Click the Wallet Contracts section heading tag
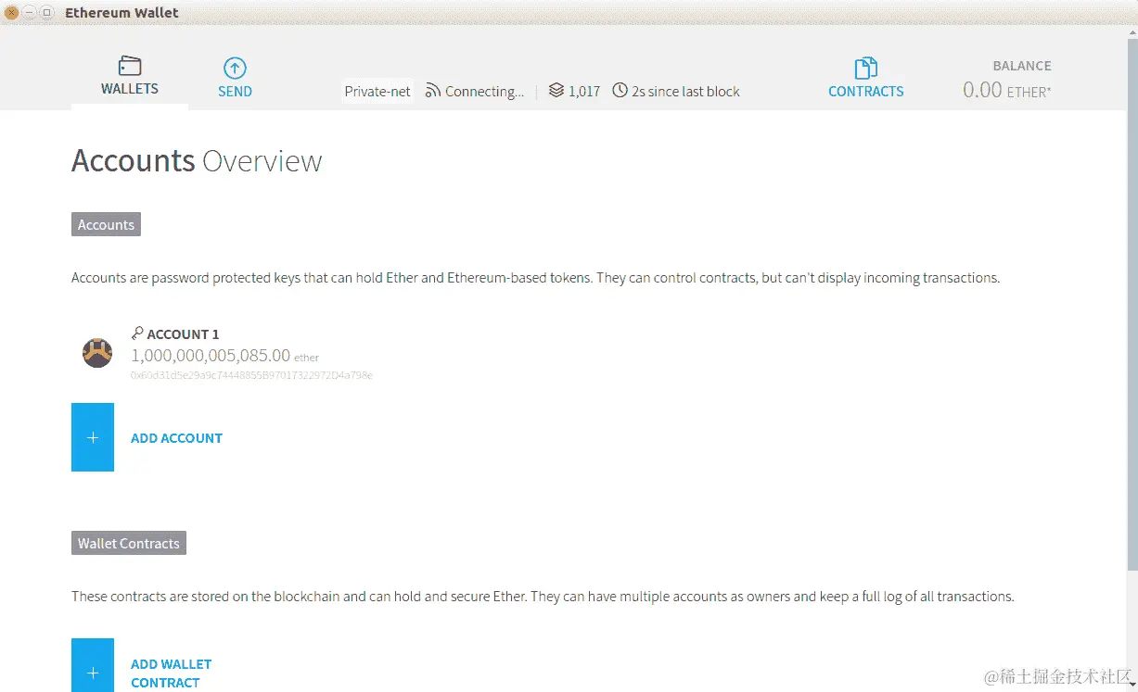The height and width of the screenshot is (692, 1138). pyautogui.click(x=129, y=543)
